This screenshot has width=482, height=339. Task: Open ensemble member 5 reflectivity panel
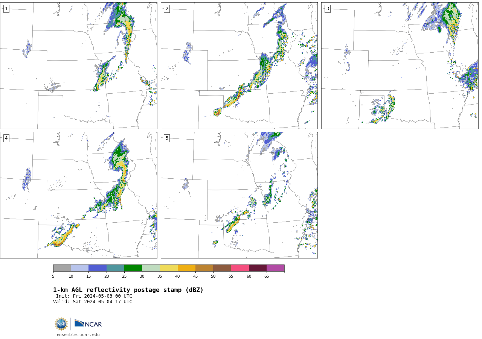(x=239, y=195)
